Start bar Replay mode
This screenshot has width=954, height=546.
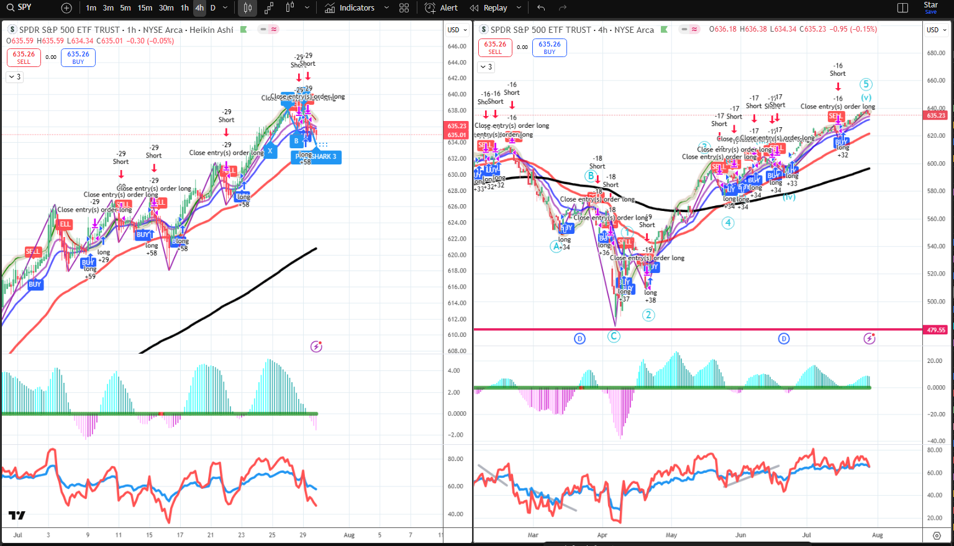point(489,8)
